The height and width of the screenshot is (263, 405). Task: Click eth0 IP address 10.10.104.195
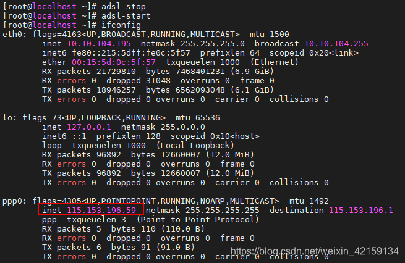99,44
